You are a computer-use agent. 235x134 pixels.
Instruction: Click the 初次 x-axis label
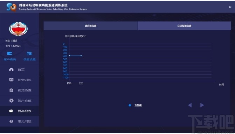coord(69,83)
